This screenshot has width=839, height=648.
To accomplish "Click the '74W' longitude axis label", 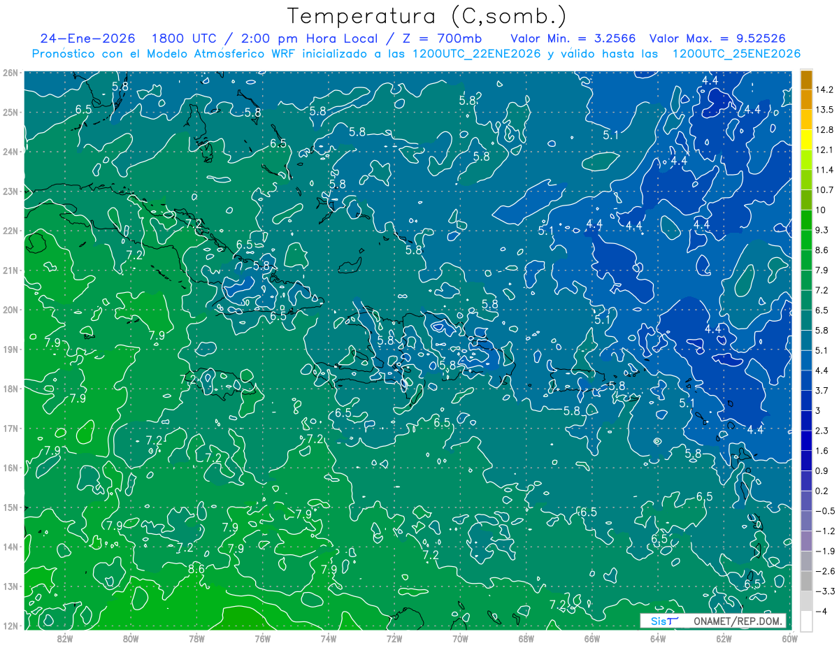I will (329, 638).
